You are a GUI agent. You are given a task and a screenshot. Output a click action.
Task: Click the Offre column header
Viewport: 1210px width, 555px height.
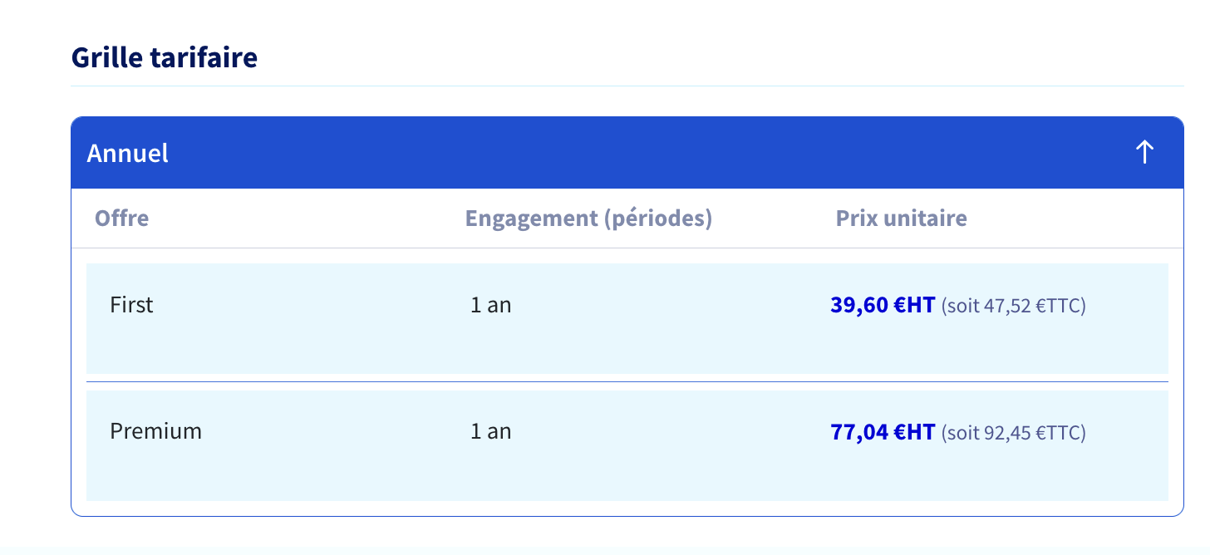(121, 219)
